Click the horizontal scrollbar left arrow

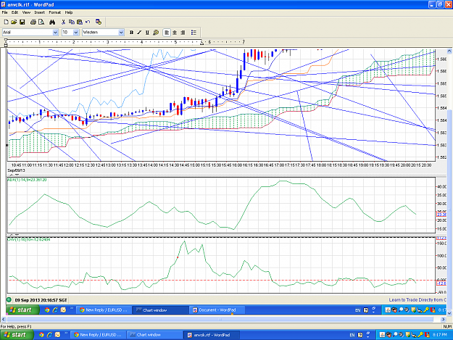click(3, 320)
